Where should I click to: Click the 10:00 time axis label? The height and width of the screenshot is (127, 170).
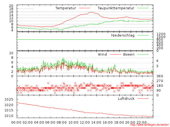74,123
